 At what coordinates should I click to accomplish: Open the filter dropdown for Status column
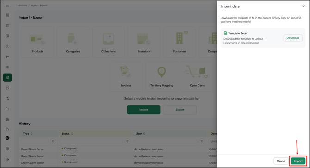(127, 141)
